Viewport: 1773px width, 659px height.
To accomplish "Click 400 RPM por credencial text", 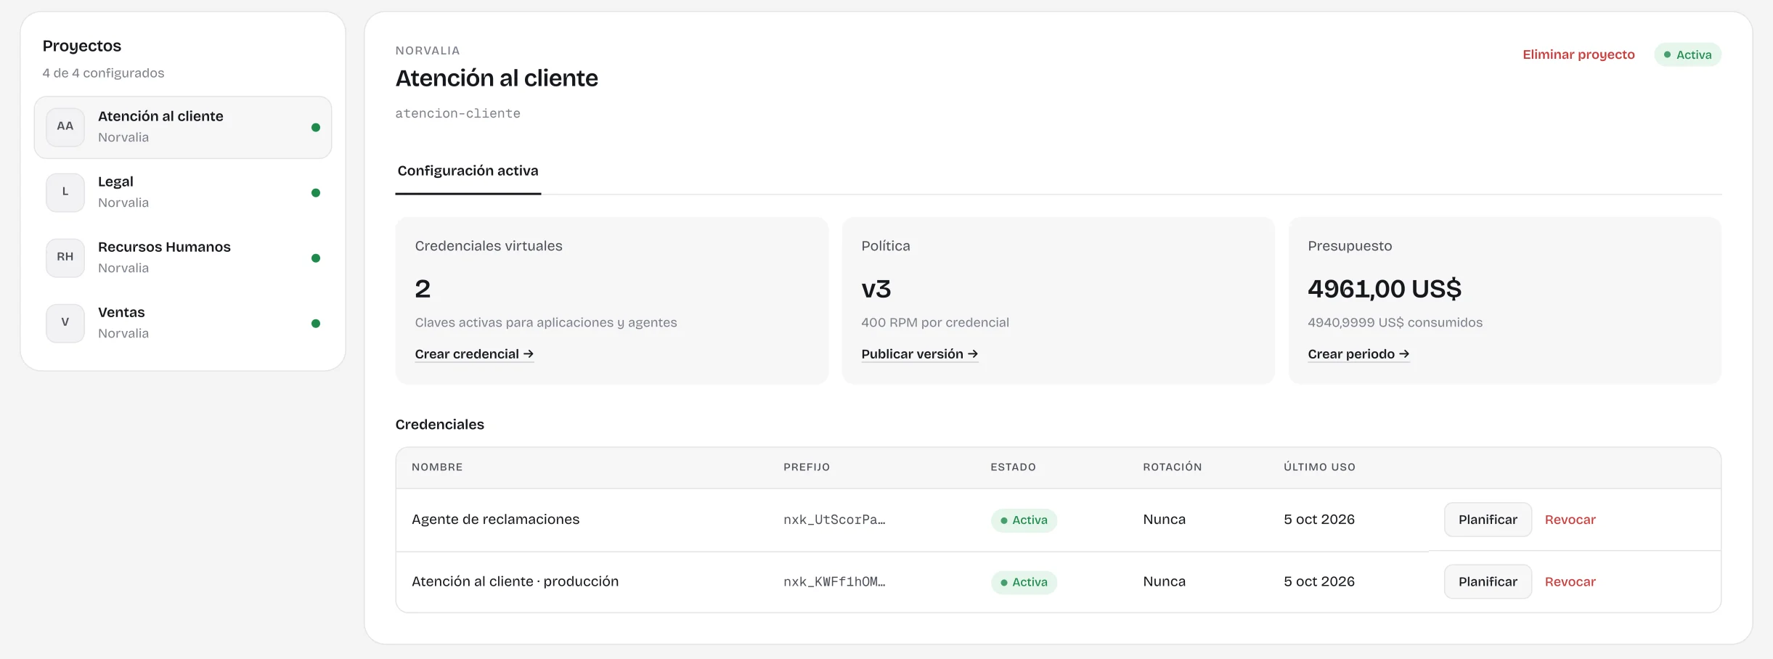I will (935, 322).
